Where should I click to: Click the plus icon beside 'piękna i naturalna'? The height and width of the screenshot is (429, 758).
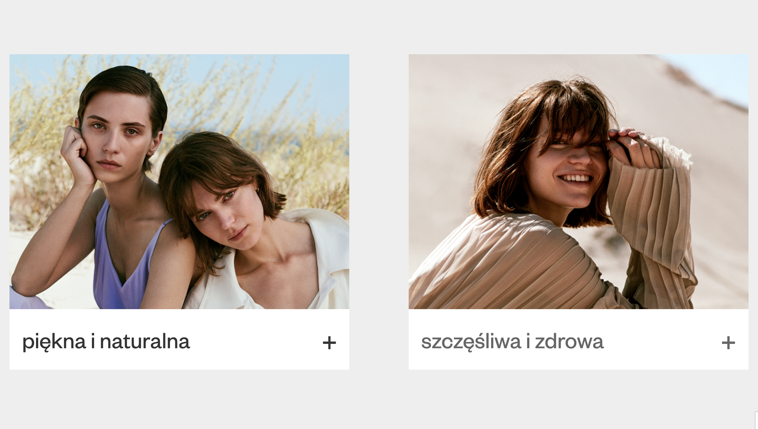pyautogui.click(x=329, y=343)
